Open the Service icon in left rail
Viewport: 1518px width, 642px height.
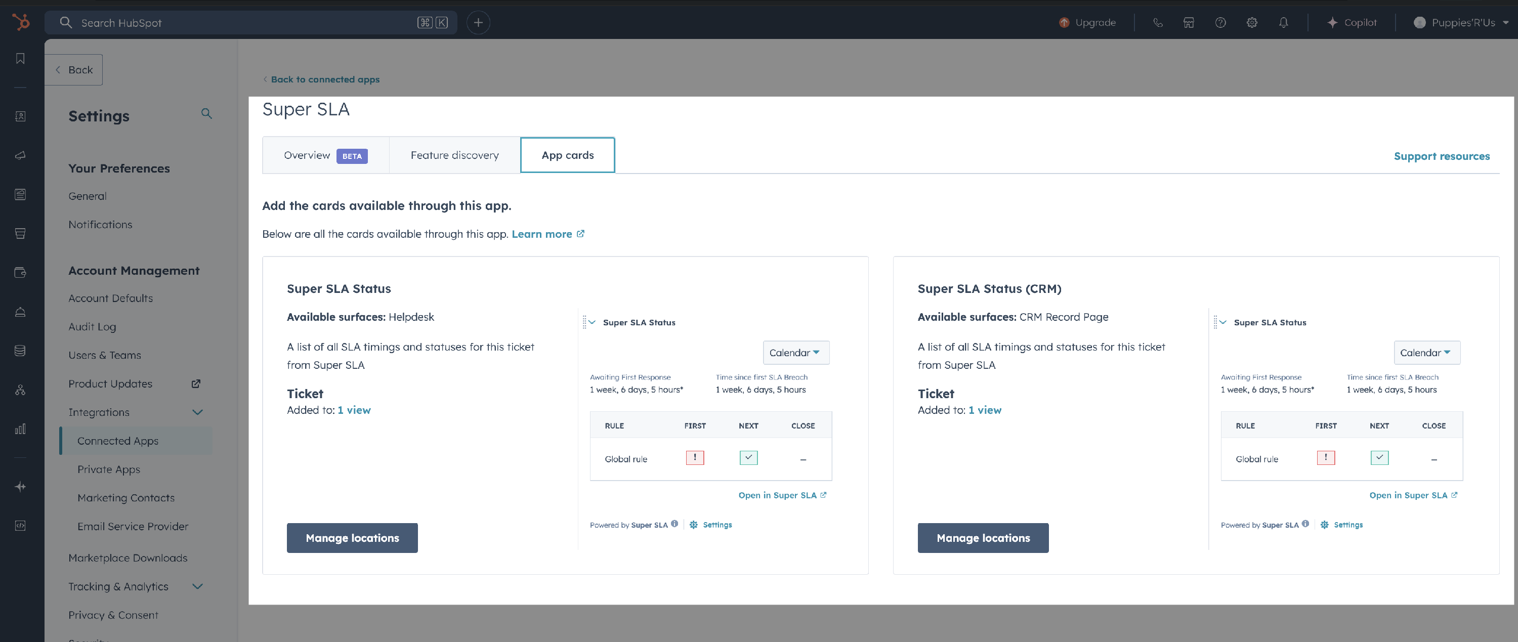point(20,312)
